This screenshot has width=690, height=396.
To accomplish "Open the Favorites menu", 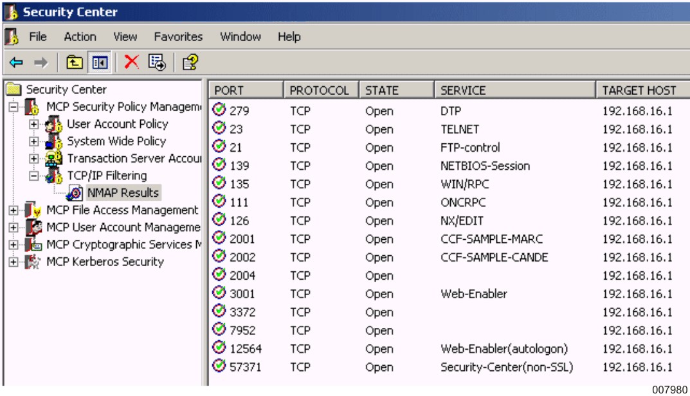I will [178, 37].
